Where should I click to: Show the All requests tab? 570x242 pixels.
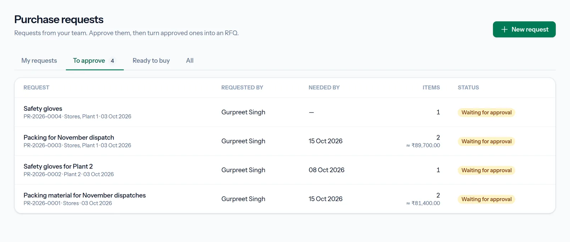coord(190,60)
